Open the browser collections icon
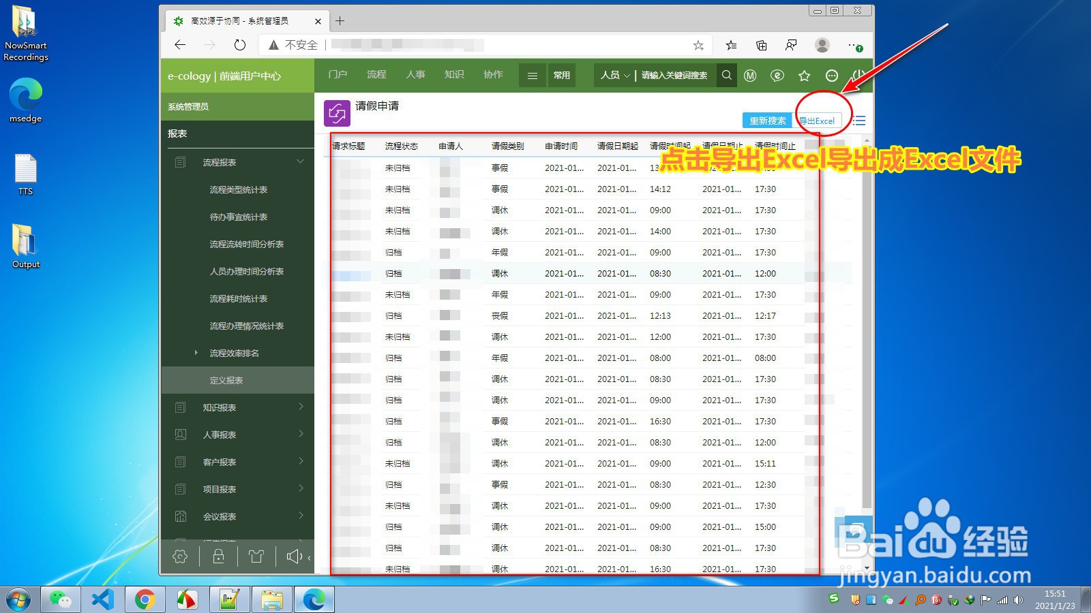Image resolution: width=1091 pixels, height=613 pixels. coord(761,45)
